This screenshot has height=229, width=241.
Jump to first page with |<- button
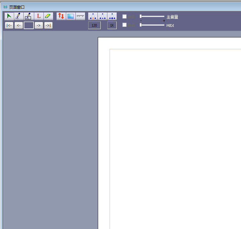tap(9, 25)
